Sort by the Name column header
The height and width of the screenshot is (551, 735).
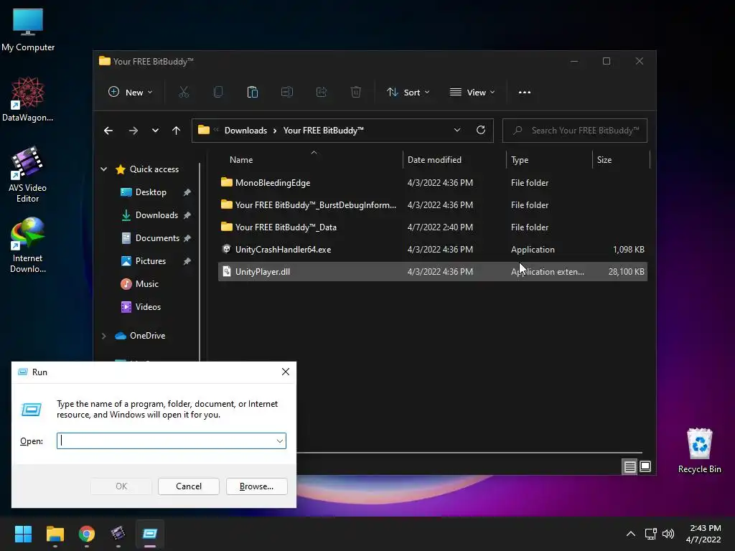[x=241, y=160]
